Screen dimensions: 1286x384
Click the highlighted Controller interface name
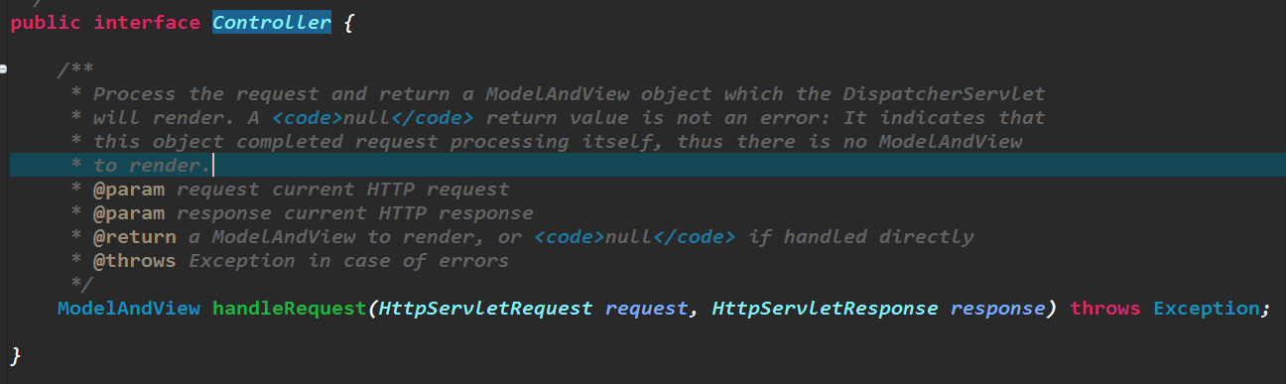pos(272,22)
